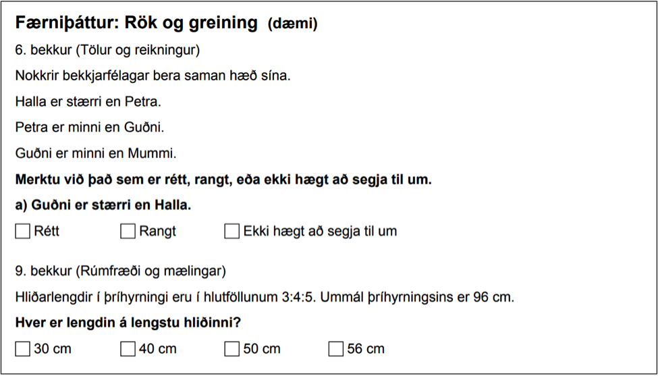This screenshot has width=658, height=376.
Task: Click the sentence 'Petra er minni en Guðni.'
Action: [x=90, y=127]
